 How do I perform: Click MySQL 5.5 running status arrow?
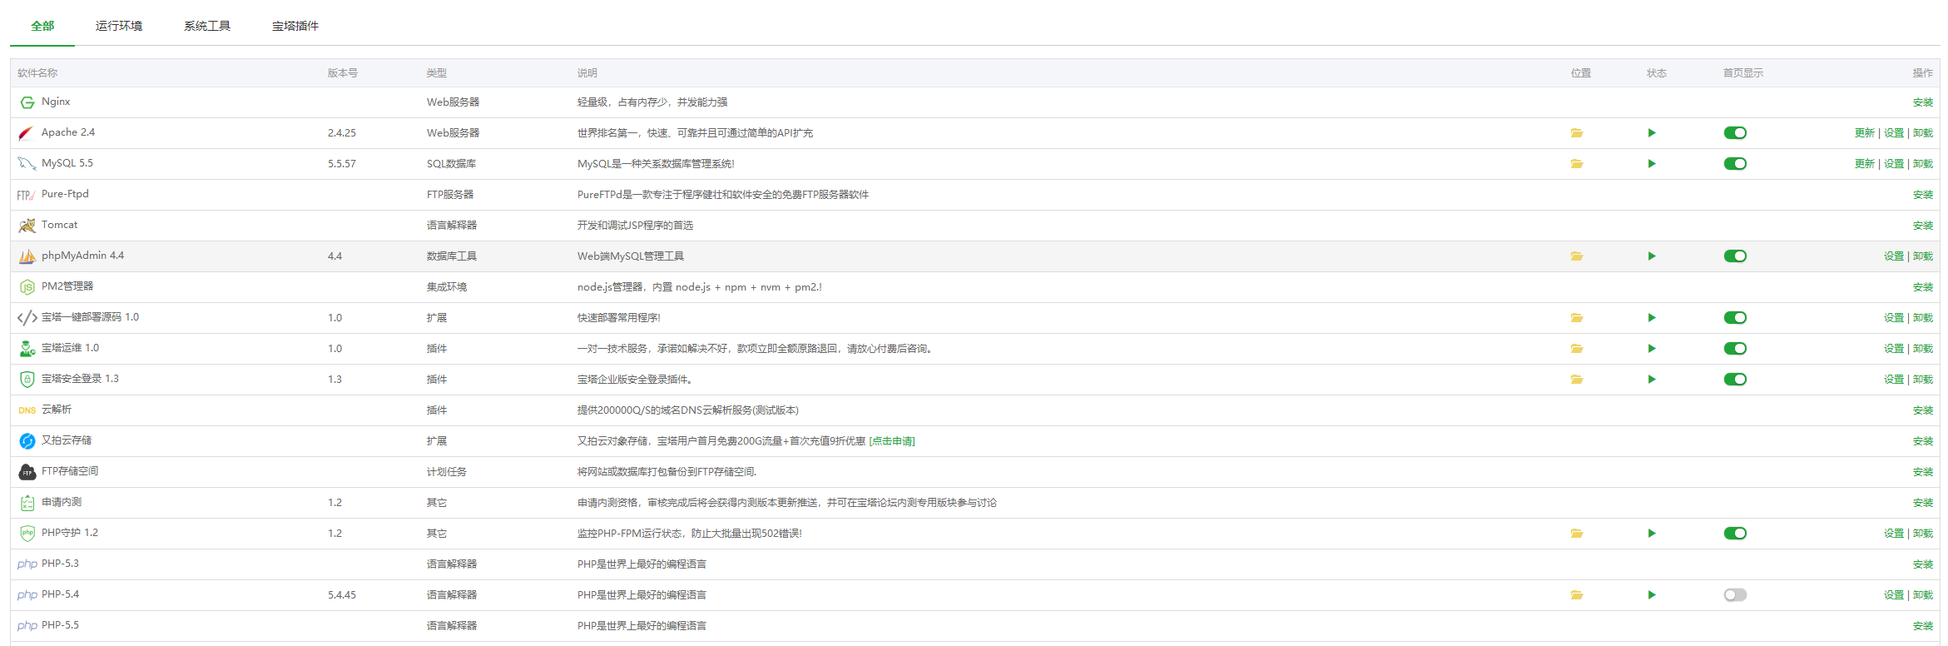pyautogui.click(x=1652, y=164)
